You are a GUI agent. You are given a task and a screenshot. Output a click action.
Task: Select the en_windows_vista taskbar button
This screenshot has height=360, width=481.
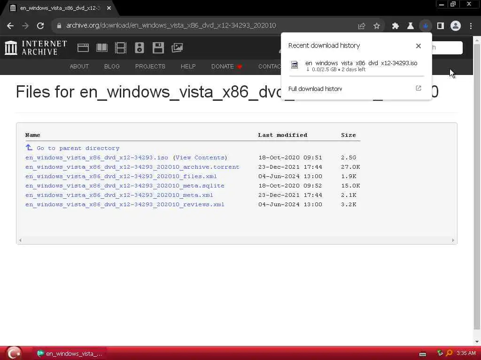(x=70, y=353)
